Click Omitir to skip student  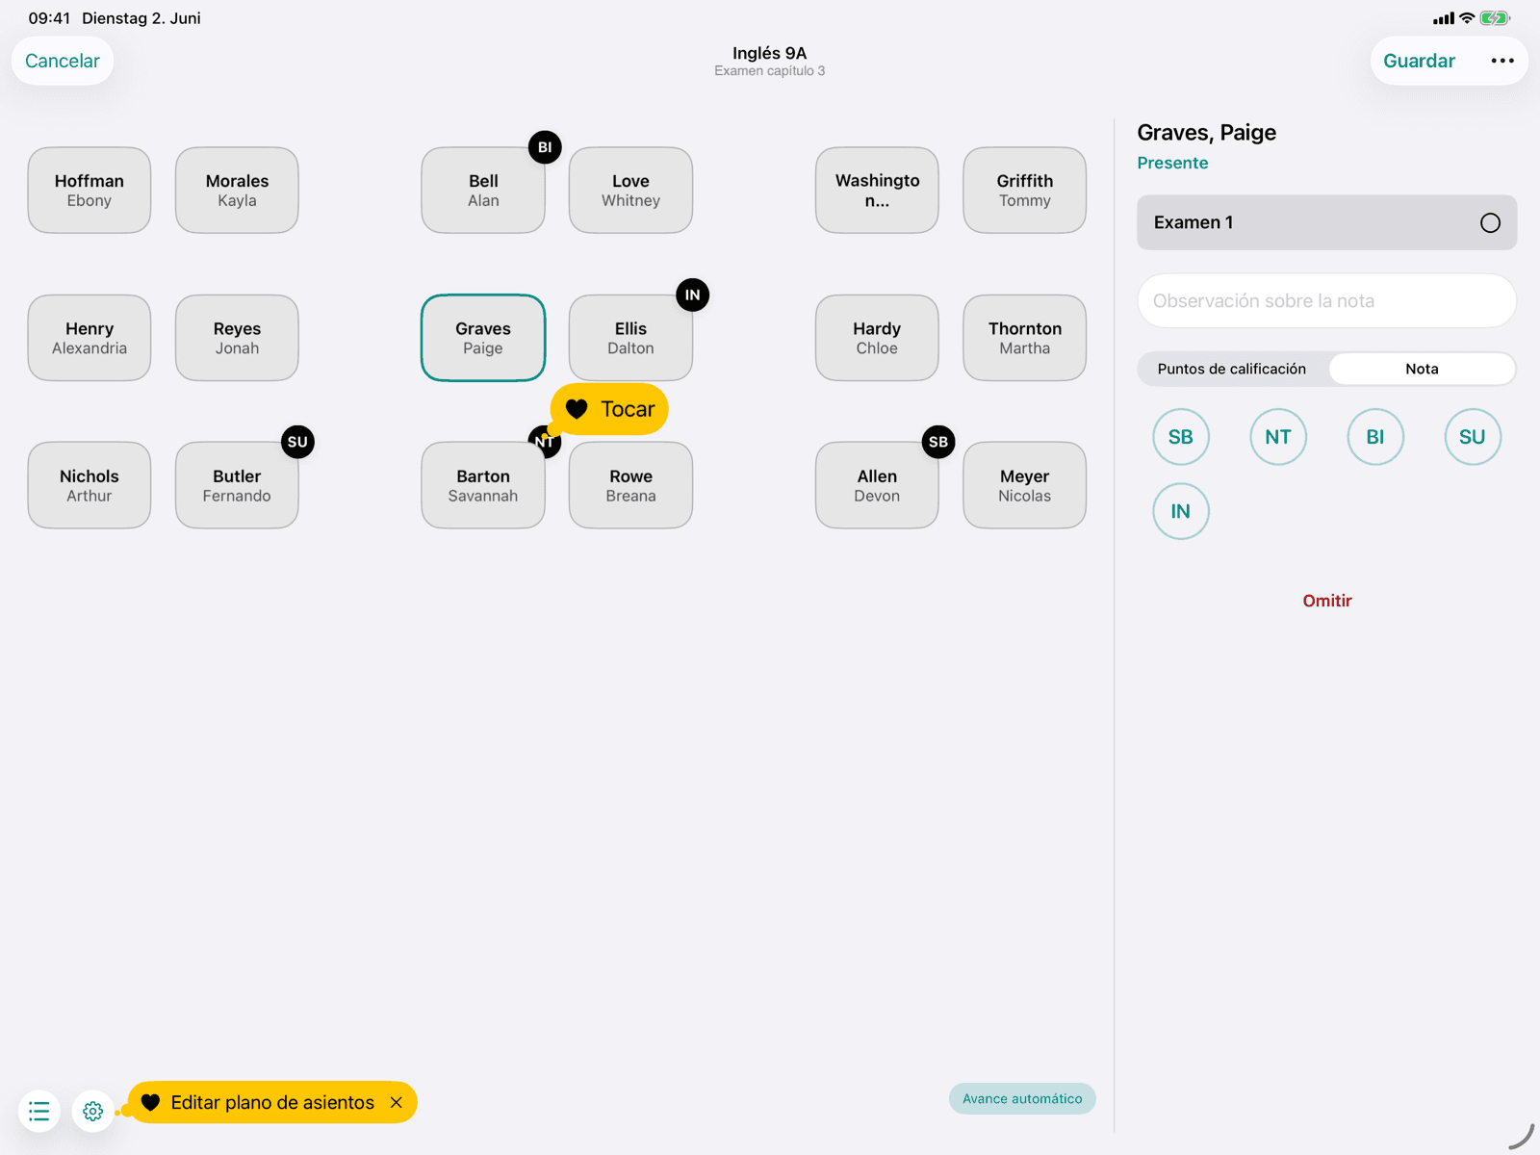[x=1327, y=601]
